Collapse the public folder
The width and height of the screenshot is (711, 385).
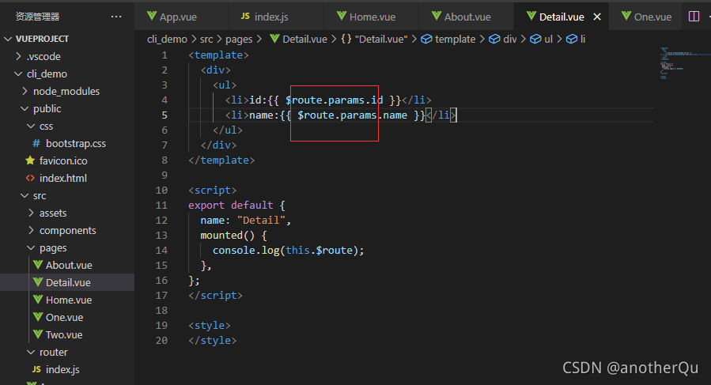67,109
